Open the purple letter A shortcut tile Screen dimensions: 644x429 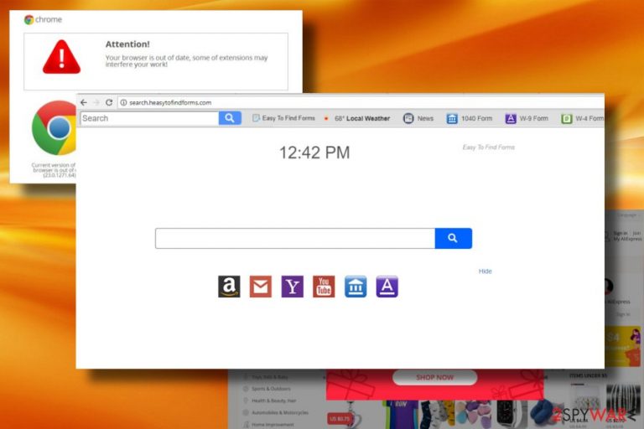pos(387,287)
